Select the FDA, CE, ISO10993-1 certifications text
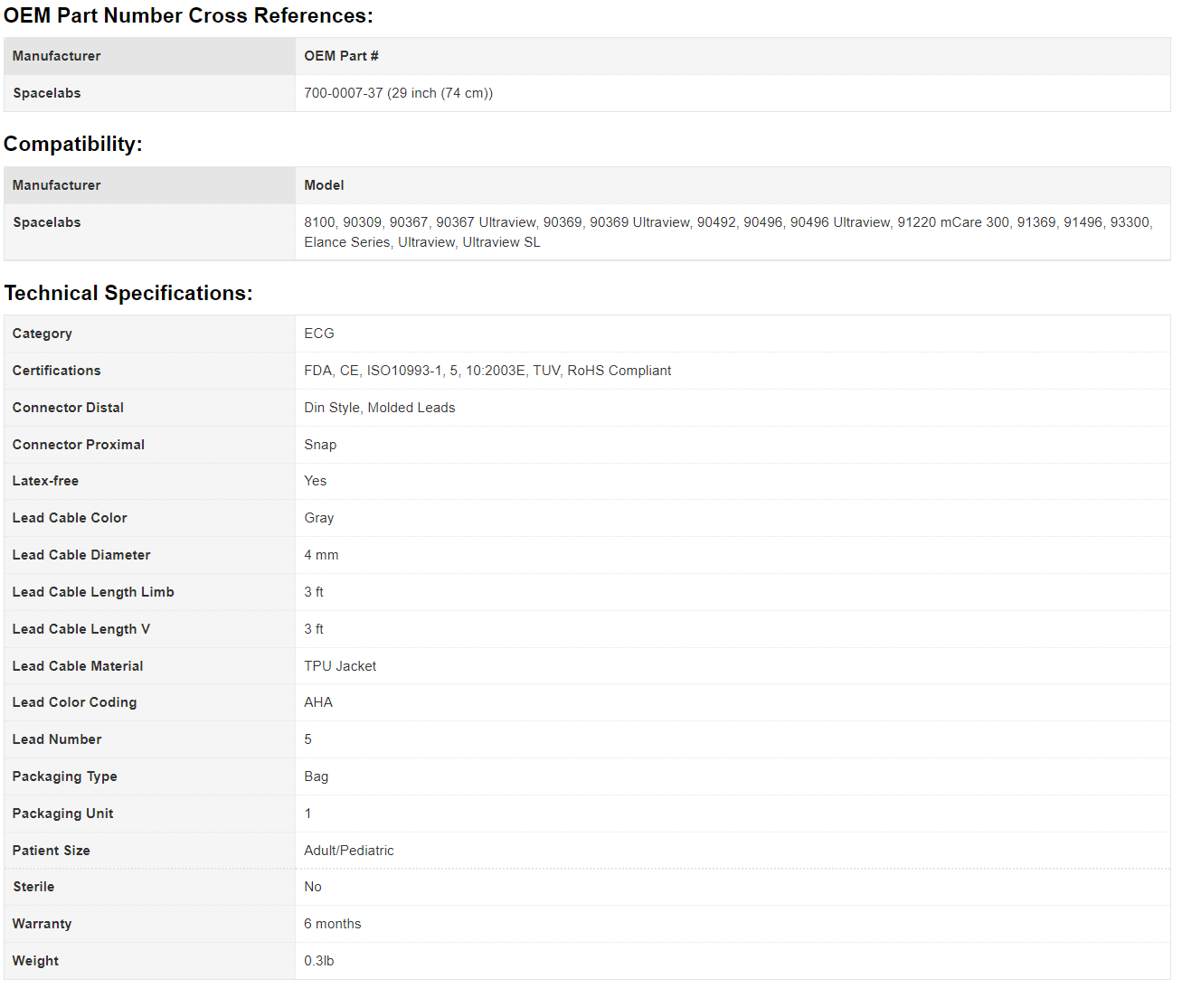The height and width of the screenshot is (988, 1182). [487, 371]
